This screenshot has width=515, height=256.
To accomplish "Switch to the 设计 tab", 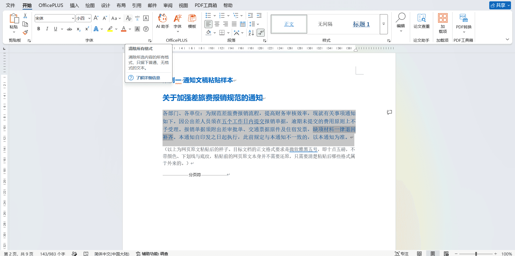I will pyautogui.click(x=105, y=5).
